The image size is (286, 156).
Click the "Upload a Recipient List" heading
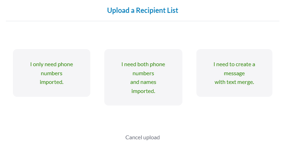[x=142, y=10]
